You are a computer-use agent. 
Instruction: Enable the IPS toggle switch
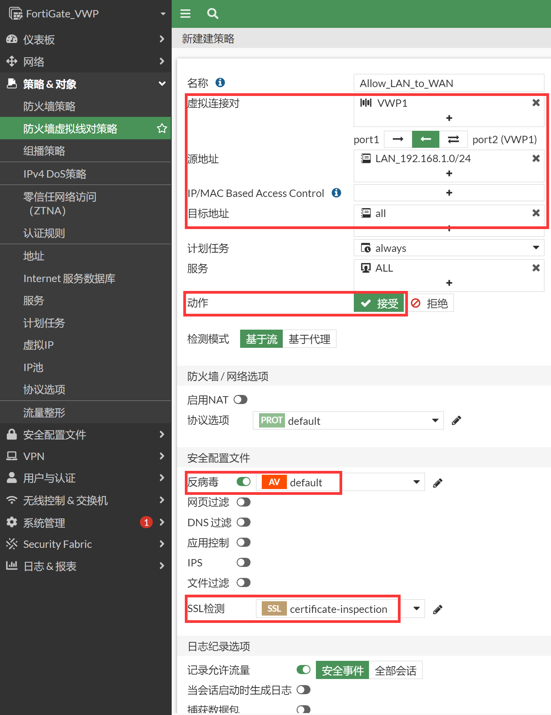[244, 563]
